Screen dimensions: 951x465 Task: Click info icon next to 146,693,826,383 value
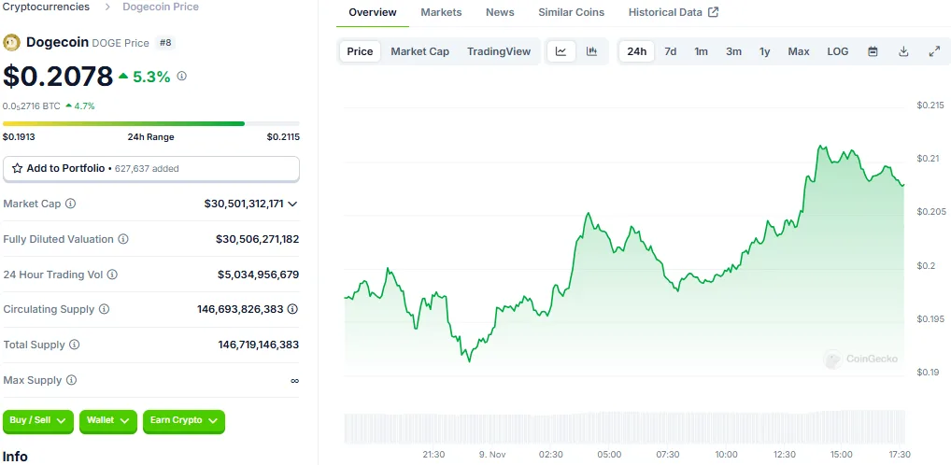point(292,309)
